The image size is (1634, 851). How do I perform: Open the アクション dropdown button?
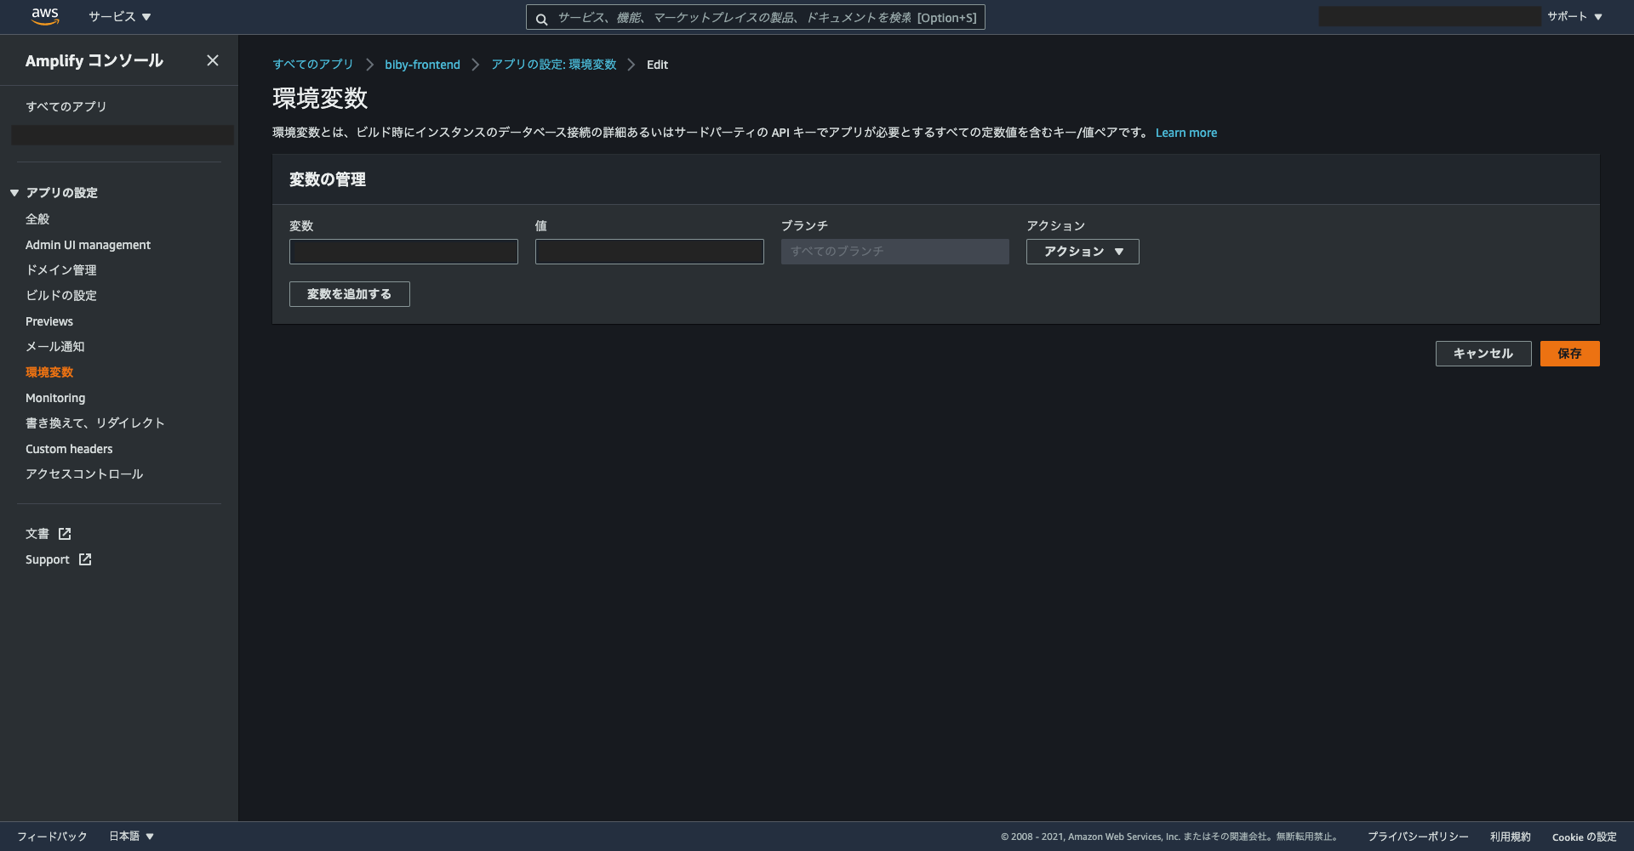click(x=1083, y=252)
